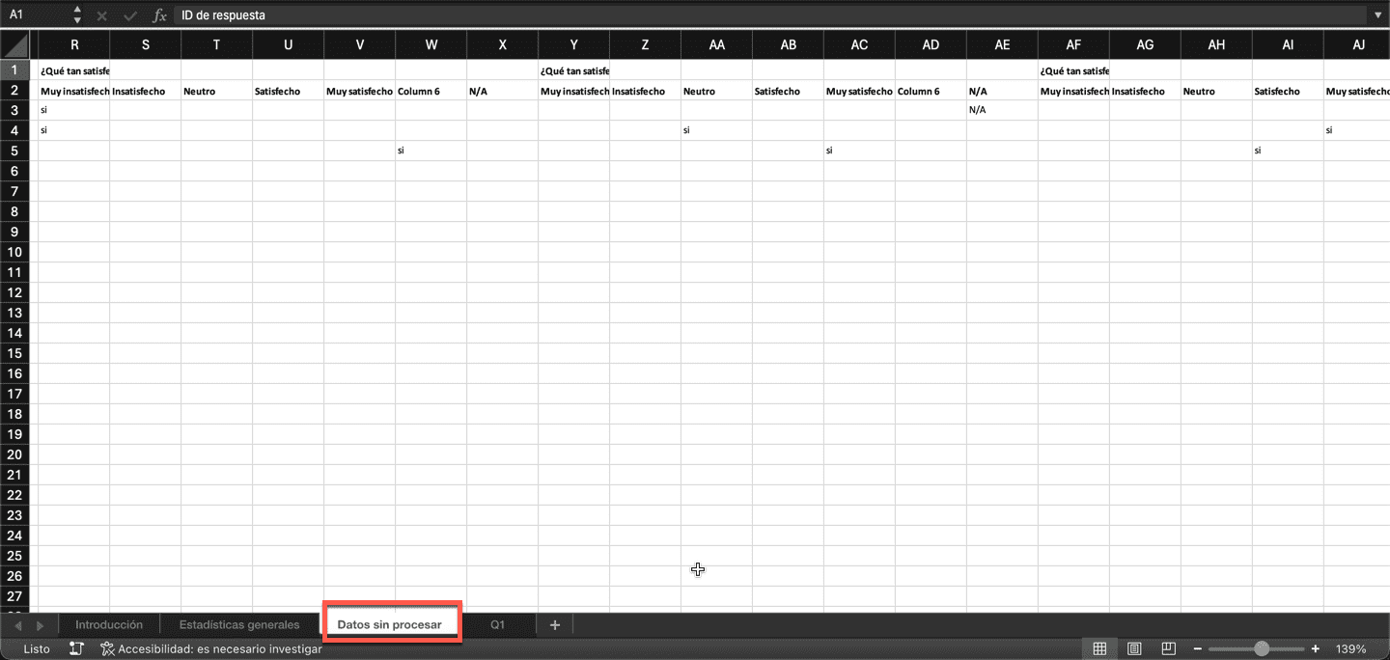This screenshot has height=660, width=1390.
Task: Select column AJ header
Action: click(1359, 44)
